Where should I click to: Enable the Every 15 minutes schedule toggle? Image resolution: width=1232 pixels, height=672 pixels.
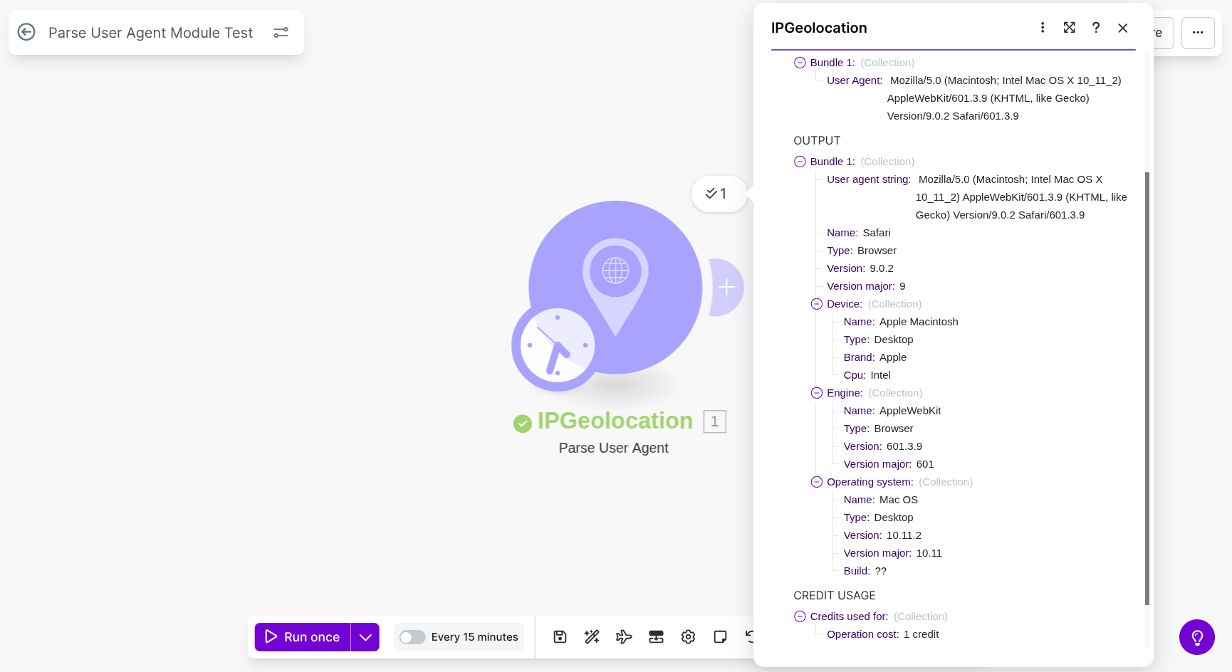pyautogui.click(x=412, y=637)
